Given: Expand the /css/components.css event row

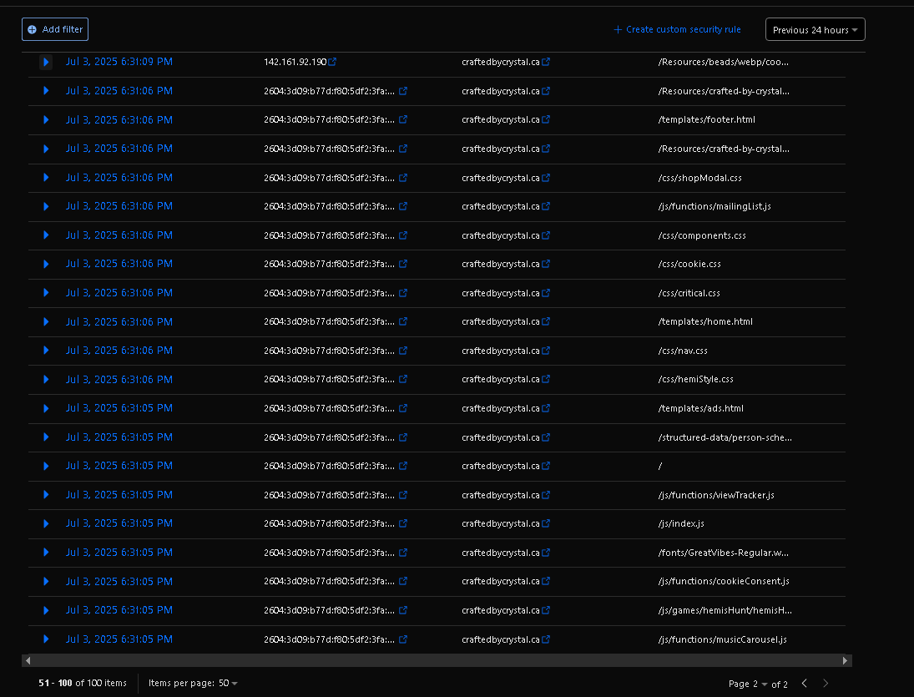Looking at the screenshot, I should (x=46, y=235).
